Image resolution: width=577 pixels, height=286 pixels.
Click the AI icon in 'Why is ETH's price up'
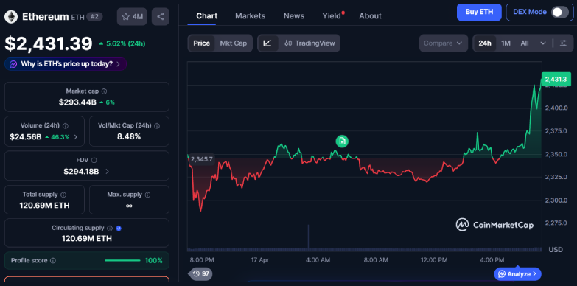[13, 64]
